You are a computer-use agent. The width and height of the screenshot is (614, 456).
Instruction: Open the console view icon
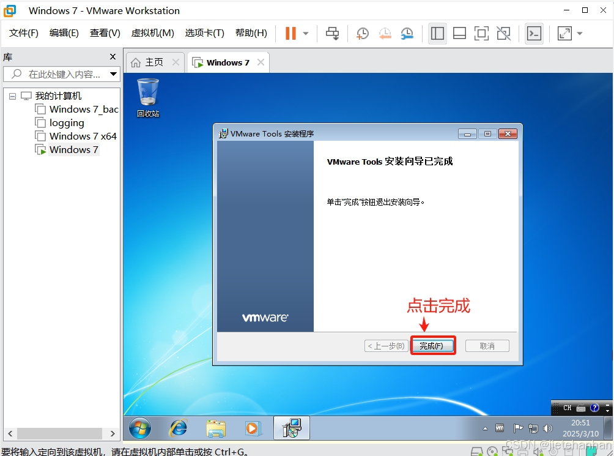point(534,33)
